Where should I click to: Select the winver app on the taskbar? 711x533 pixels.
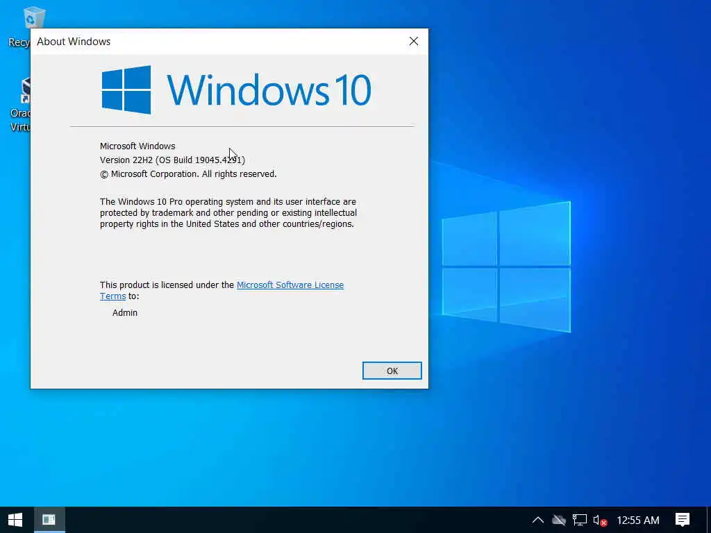click(x=49, y=520)
